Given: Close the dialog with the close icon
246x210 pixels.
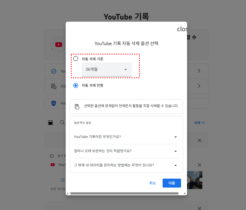Looking at the screenshot, I should pyautogui.click(x=182, y=29).
